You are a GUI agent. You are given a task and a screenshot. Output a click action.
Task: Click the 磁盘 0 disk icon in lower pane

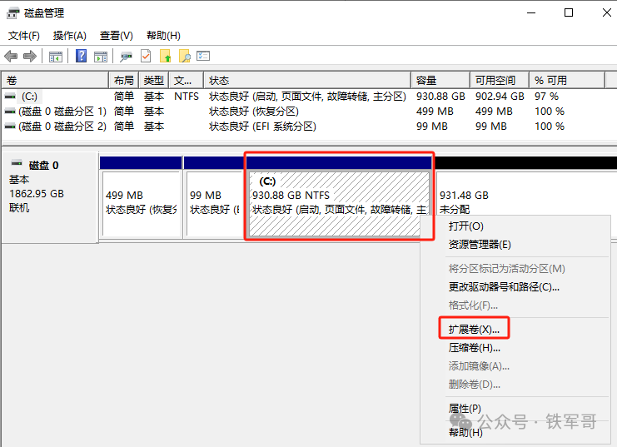[x=17, y=163]
